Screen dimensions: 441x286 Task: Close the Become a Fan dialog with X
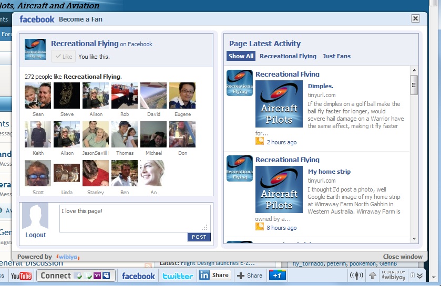(415, 18)
